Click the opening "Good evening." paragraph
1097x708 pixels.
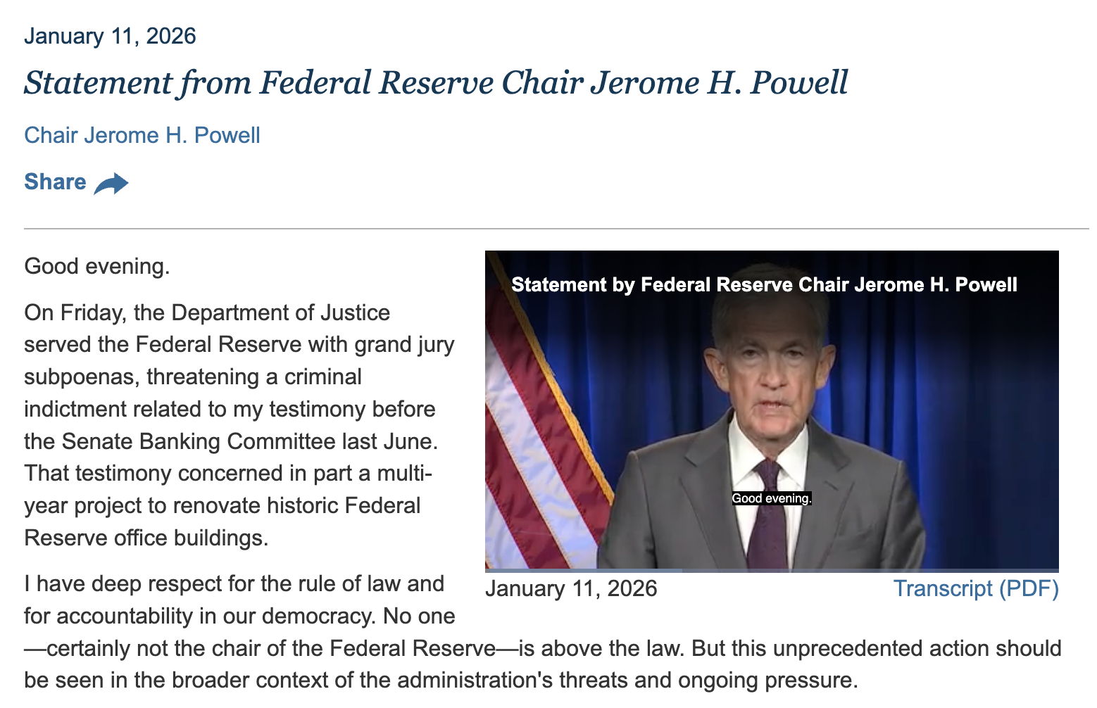pyautogui.click(x=97, y=266)
